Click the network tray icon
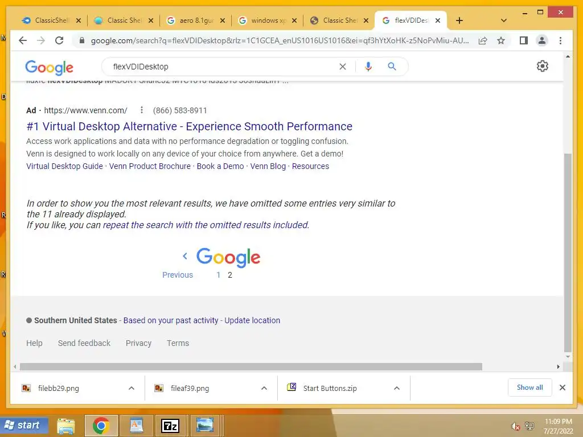This screenshot has width=583, height=437. click(529, 426)
